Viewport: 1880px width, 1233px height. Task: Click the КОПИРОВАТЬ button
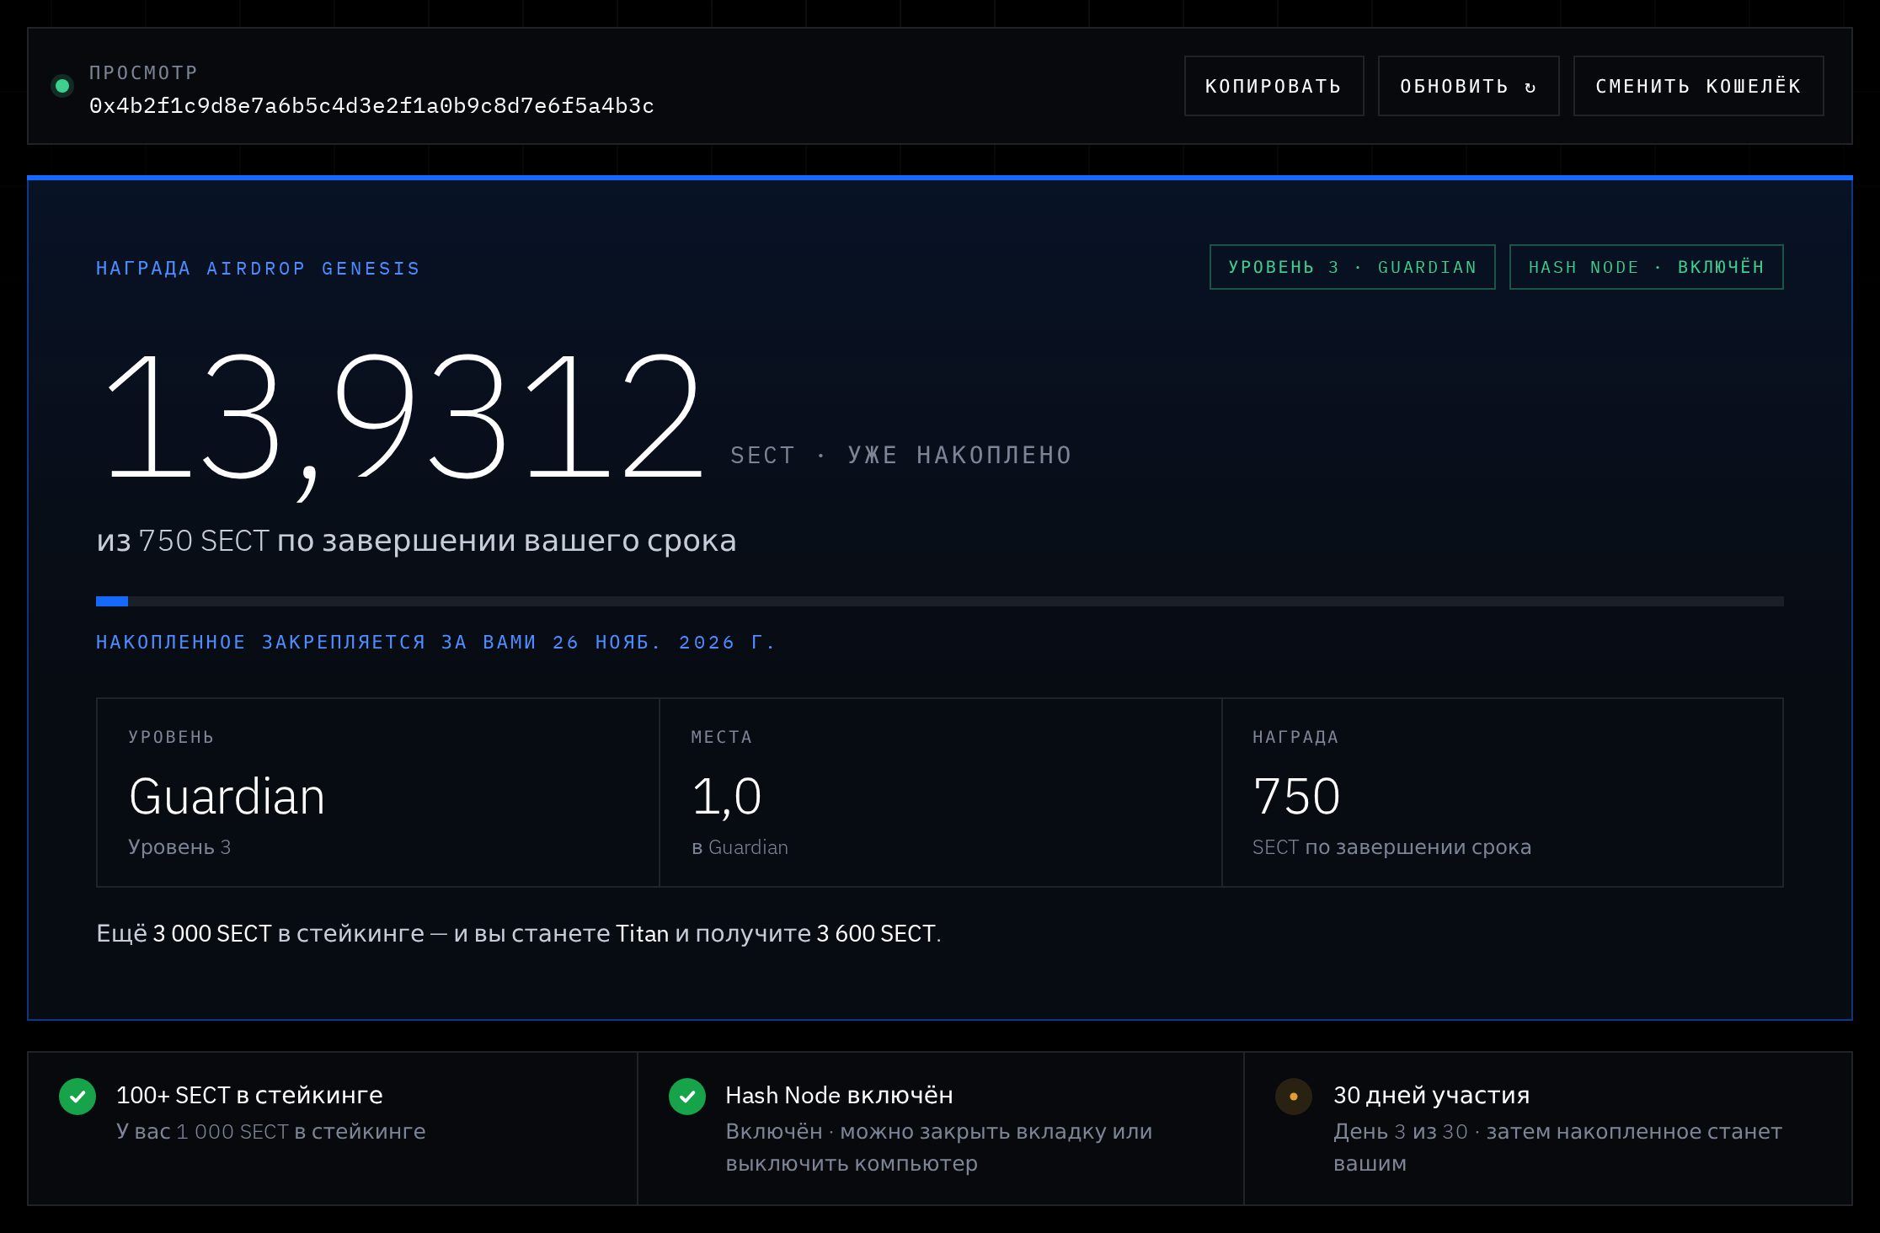[x=1274, y=86]
